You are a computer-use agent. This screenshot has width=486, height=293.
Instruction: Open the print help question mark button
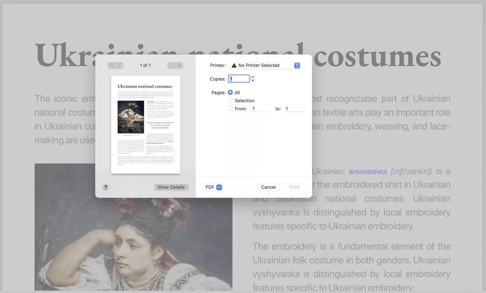coord(106,187)
